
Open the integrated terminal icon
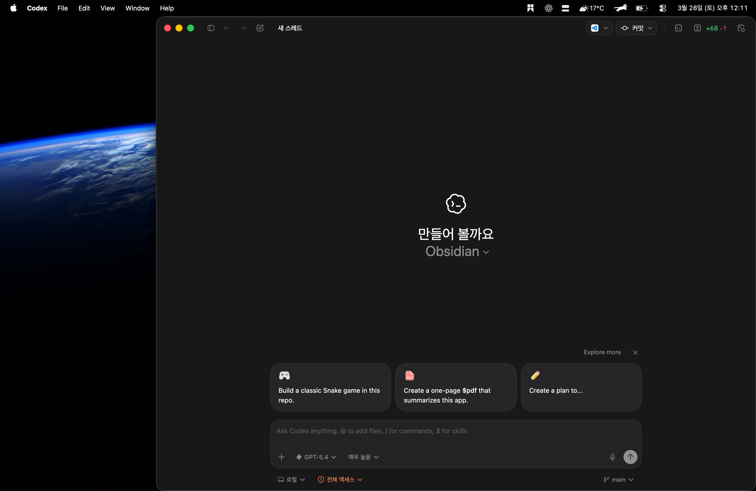[679, 28]
